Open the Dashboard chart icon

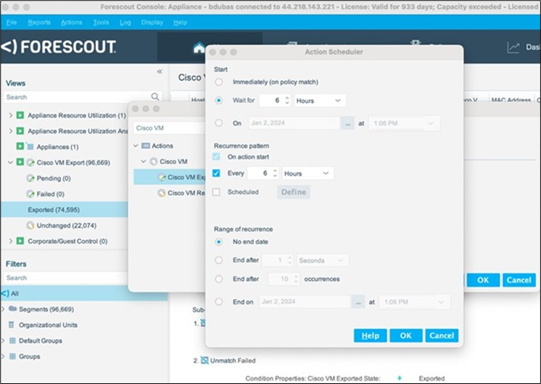coord(513,47)
